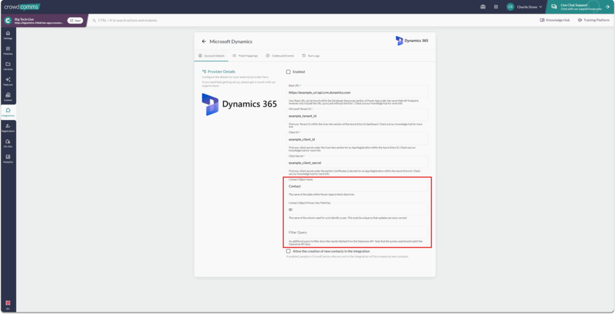Tick the Enabled checkbox
The image size is (615, 314).
[x=288, y=72]
